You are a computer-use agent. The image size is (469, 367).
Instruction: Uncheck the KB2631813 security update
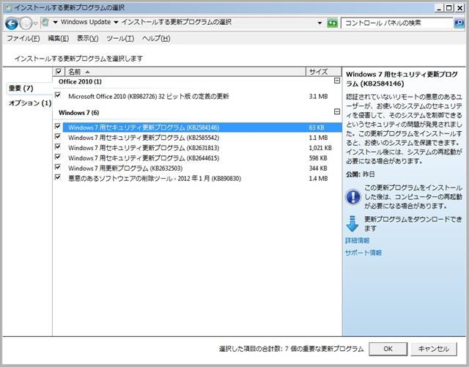[x=58, y=147]
